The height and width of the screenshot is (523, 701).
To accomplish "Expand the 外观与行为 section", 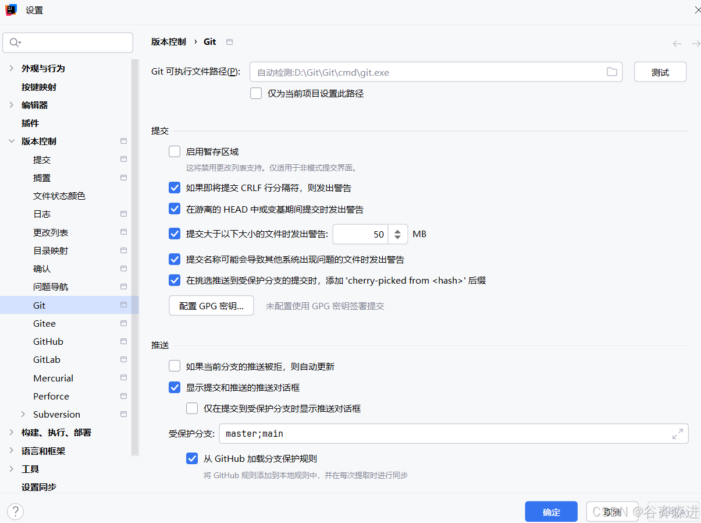I will (x=13, y=68).
